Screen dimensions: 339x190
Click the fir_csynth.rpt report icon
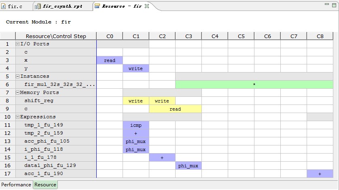[x=38, y=6]
